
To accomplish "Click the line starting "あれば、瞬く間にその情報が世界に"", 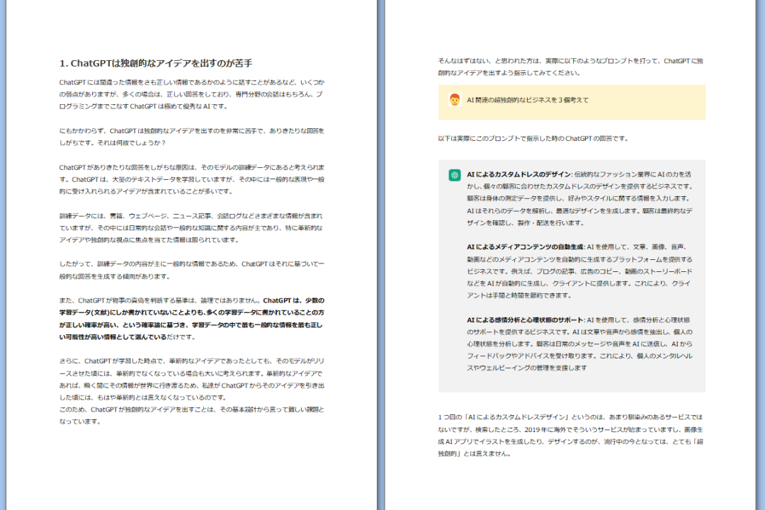I will [x=192, y=385].
